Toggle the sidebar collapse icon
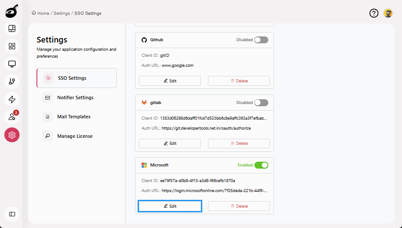 point(12,214)
